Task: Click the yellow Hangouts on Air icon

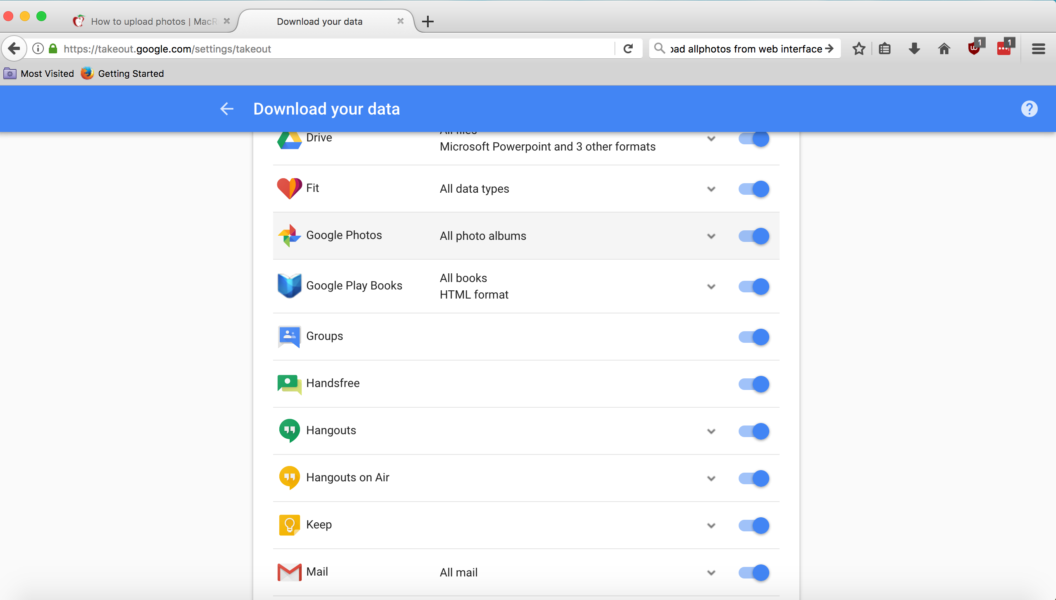Action: pyautogui.click(x=289, y=478)
